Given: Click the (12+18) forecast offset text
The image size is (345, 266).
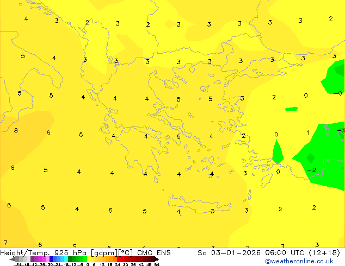Looking at the screenshot, I should 324,252.
